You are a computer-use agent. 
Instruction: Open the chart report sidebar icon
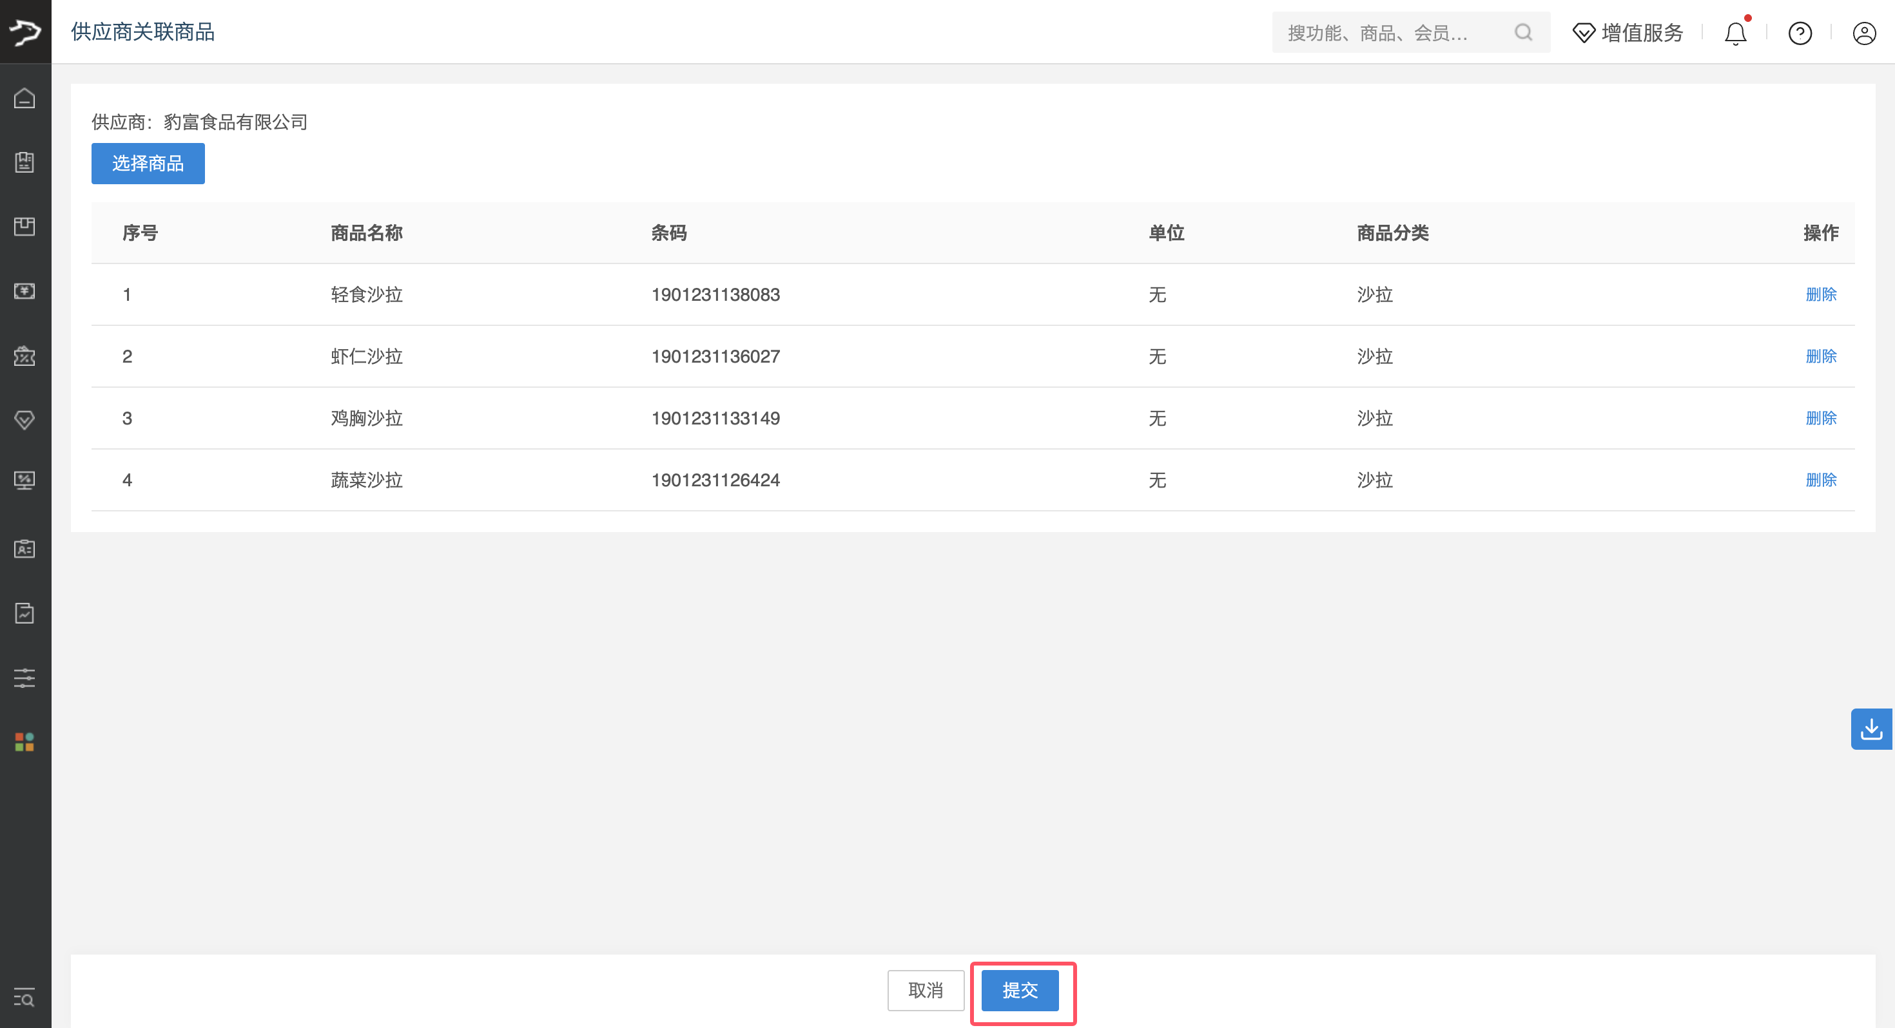pyautogui.click(x=24, y=613)
